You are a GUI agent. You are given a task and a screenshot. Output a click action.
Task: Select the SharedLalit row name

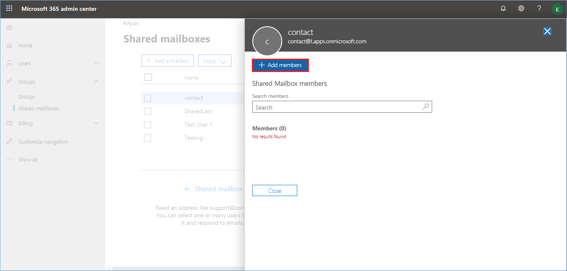(x=199, y=111)
